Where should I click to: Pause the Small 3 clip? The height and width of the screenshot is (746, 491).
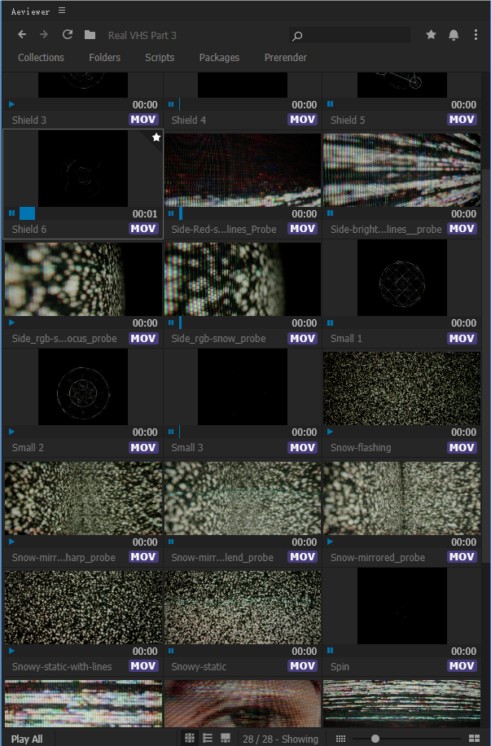(x=171, y=432)
